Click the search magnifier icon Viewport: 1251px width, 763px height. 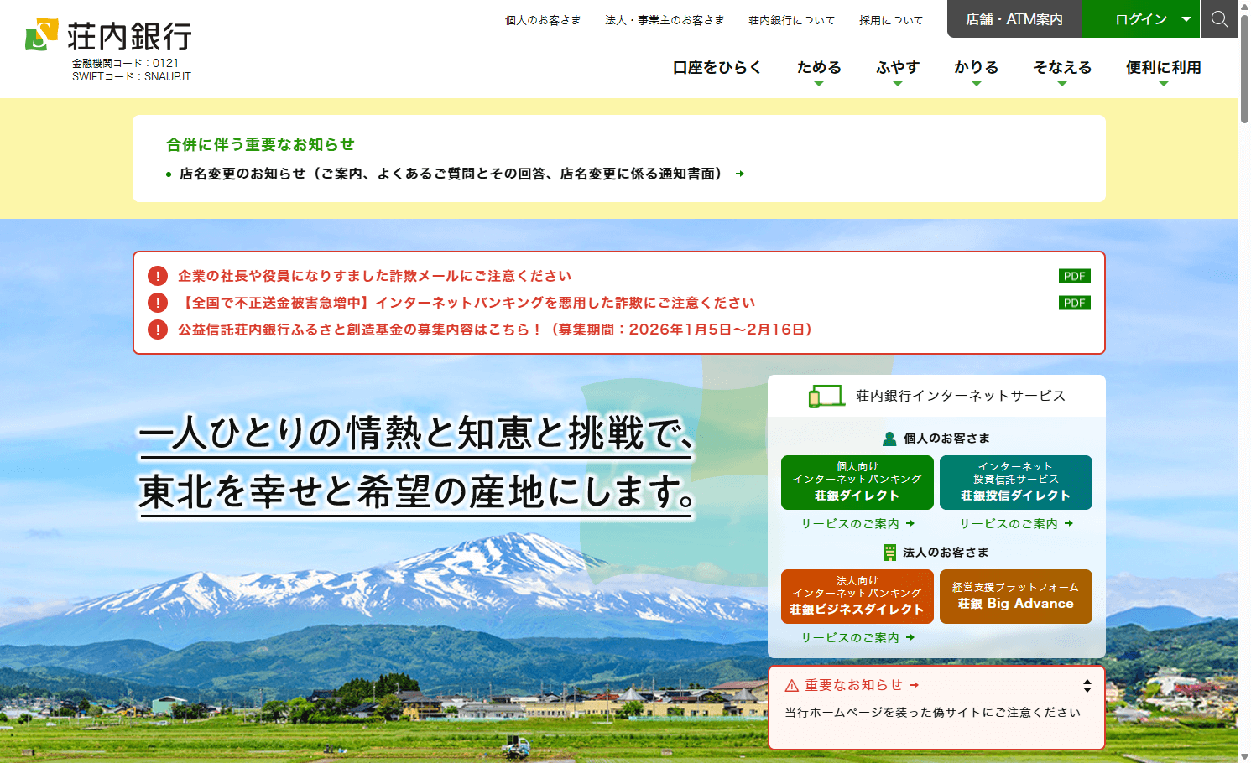[1219, 19]
